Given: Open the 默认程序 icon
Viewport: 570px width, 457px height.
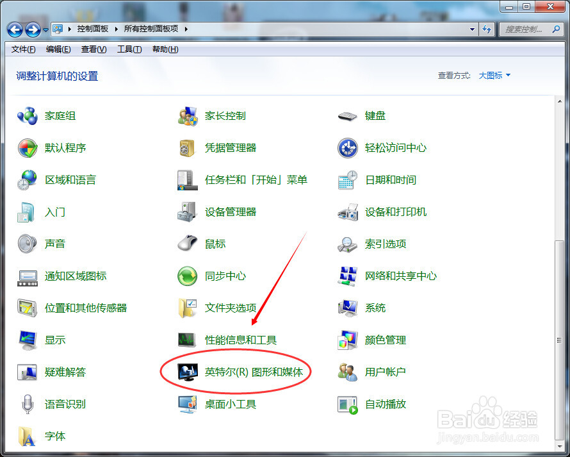Looking at the screenshot, I should tap(28, 148).
